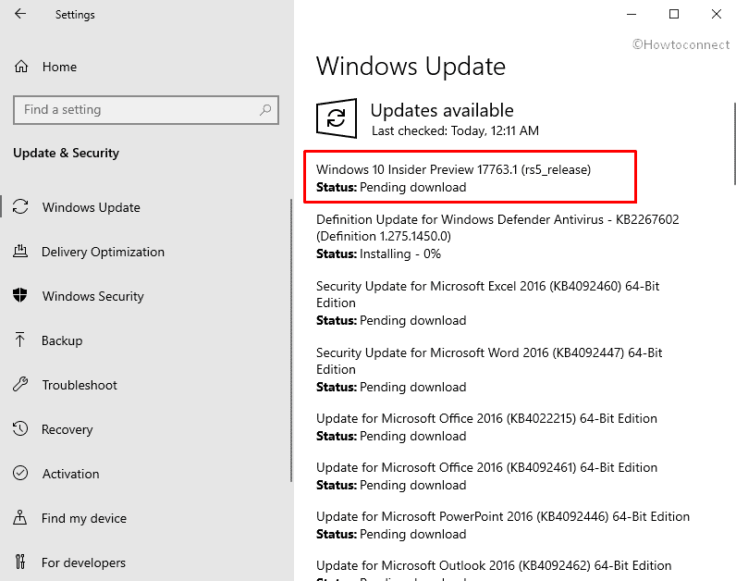Click Pending download status under KB4092461
736x581 pixels.
click(391, 485)
